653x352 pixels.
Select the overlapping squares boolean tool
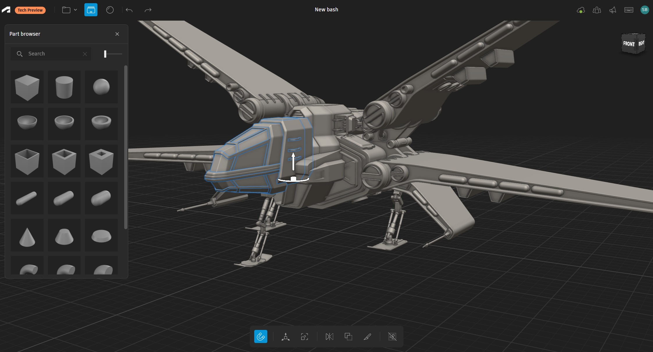[348, 337]
